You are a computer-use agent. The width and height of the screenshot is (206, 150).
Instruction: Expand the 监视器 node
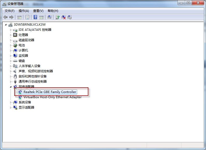(x=11, y=56)
